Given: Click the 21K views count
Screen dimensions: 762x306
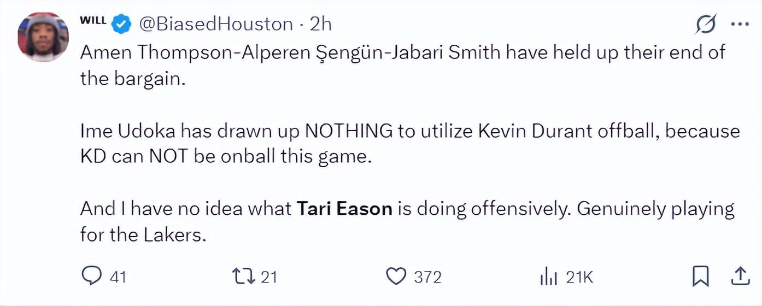Looking at the screenshot, I should (x=579, y=277).
